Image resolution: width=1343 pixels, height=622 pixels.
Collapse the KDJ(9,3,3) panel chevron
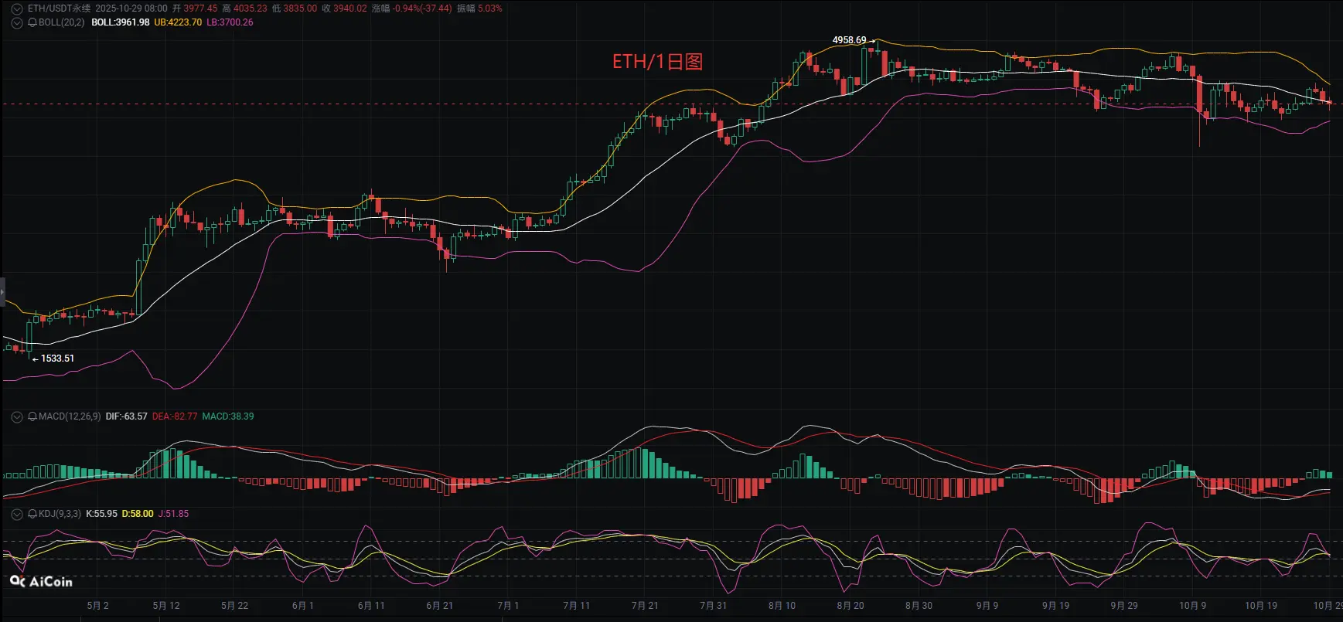[x=17, y=514]
